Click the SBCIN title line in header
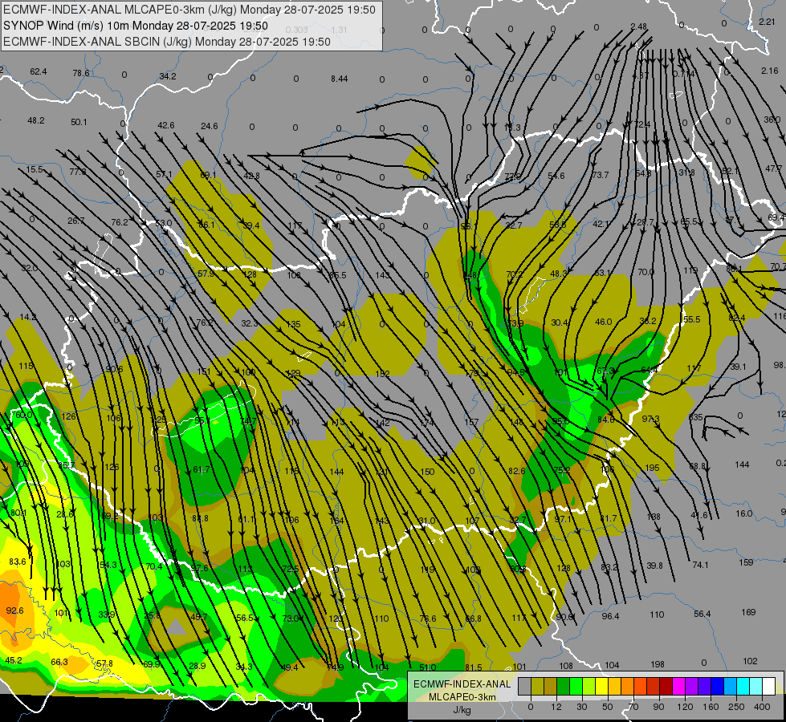 click(167, 42)
